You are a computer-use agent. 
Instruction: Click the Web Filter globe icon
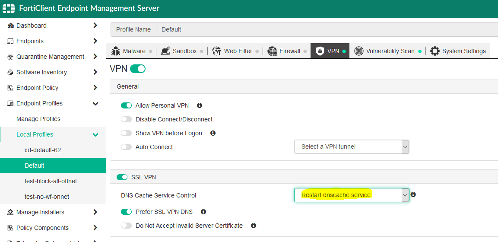[217, 51]
